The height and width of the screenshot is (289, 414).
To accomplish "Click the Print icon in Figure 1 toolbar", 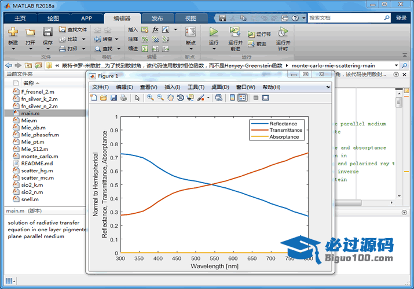I will click(123, 98).
